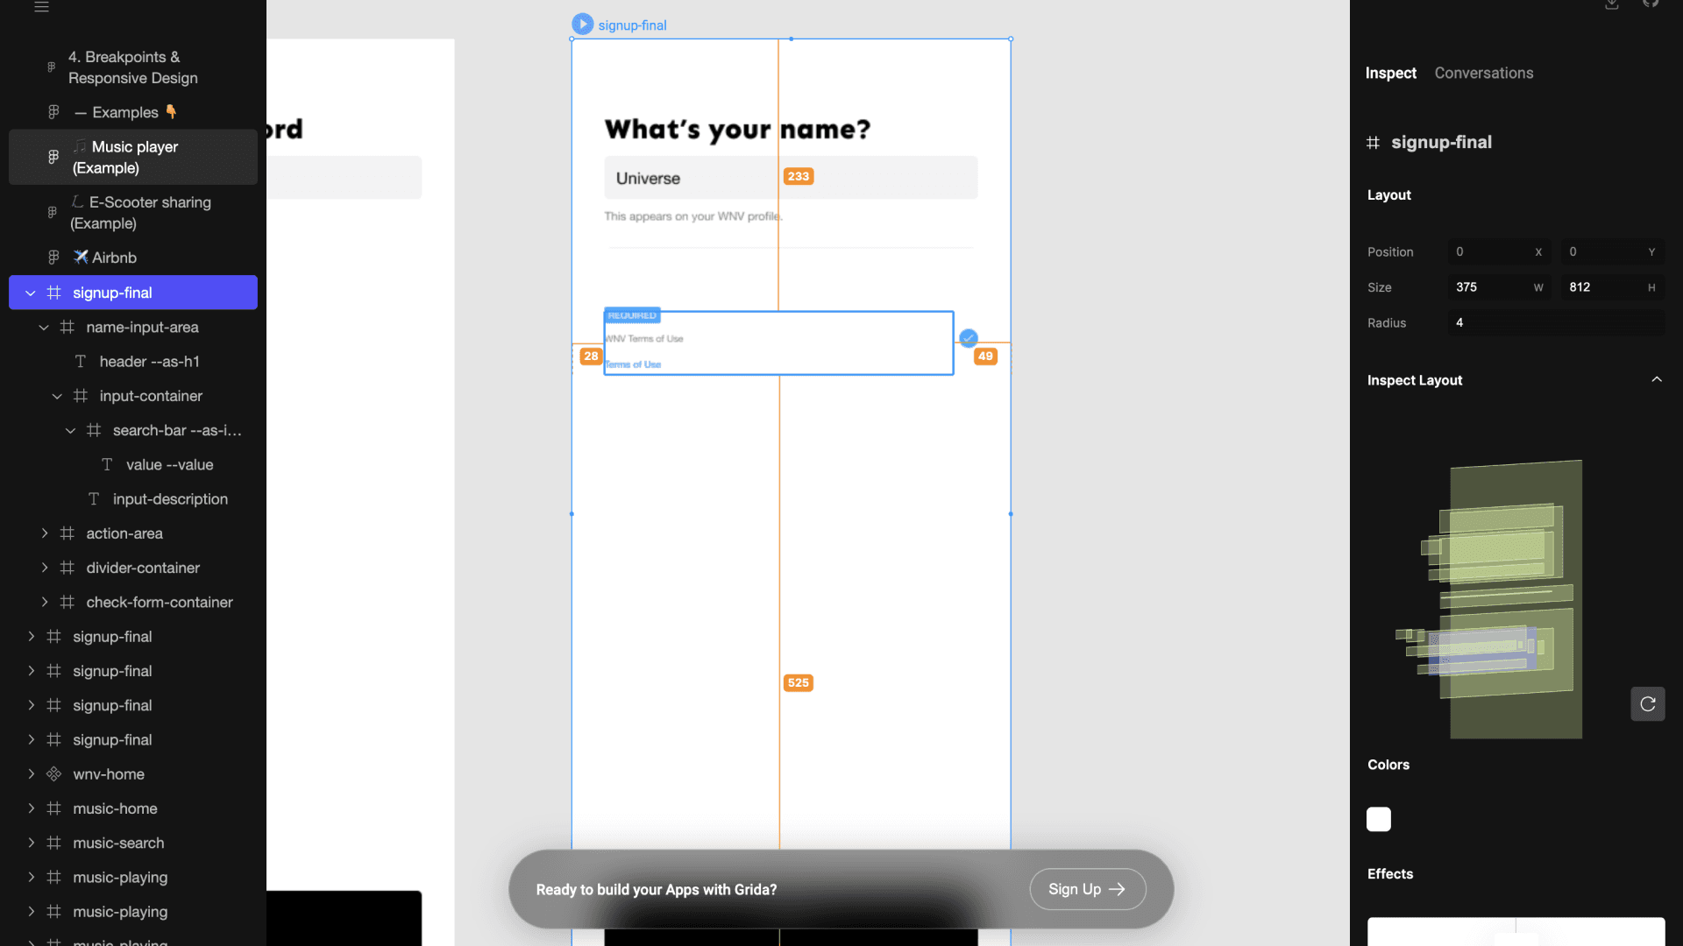Screen dimensions: 1683x946
Task: Click the play button beside the signup-final label
Action: click(582, 25)
